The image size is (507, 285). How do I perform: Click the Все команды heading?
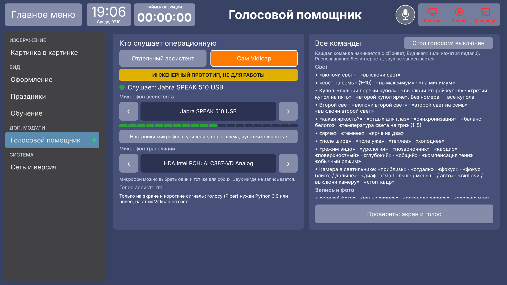338,43
